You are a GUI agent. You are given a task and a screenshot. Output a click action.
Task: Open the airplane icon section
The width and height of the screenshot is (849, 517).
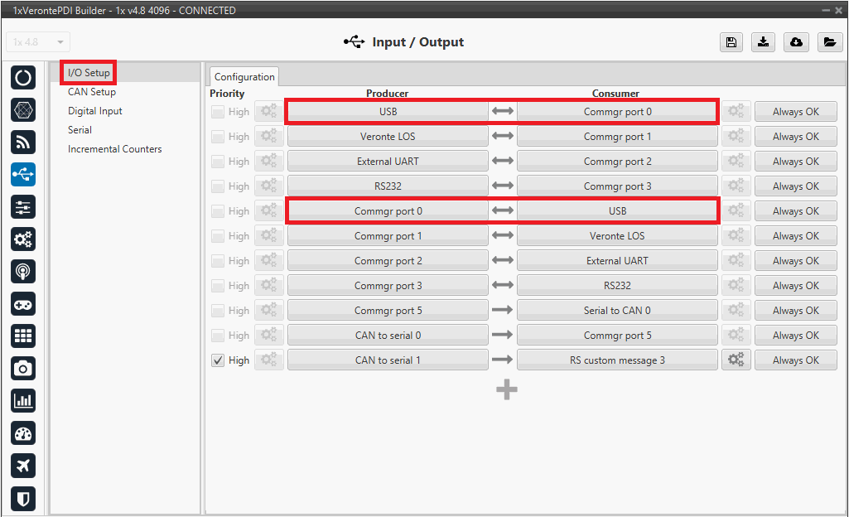(23, 466)
